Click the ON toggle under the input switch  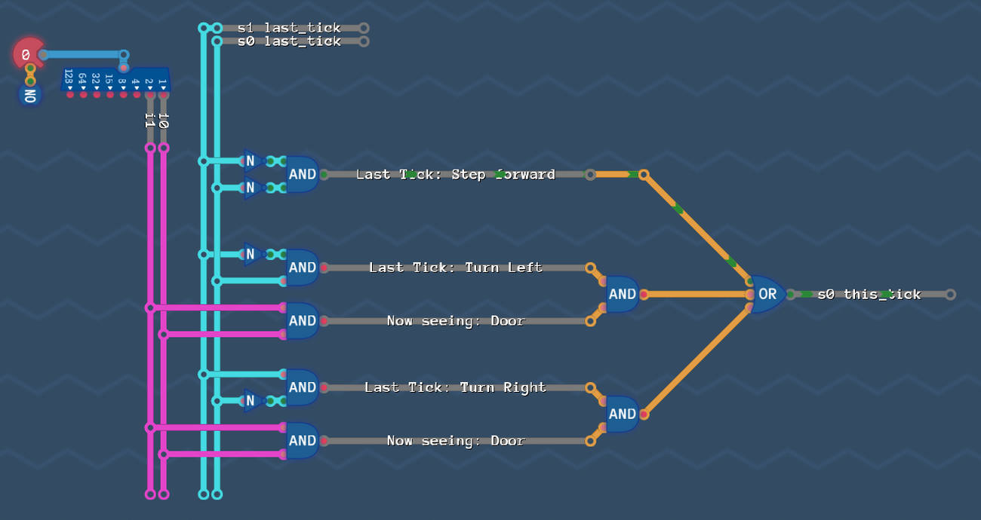[29, 94]
